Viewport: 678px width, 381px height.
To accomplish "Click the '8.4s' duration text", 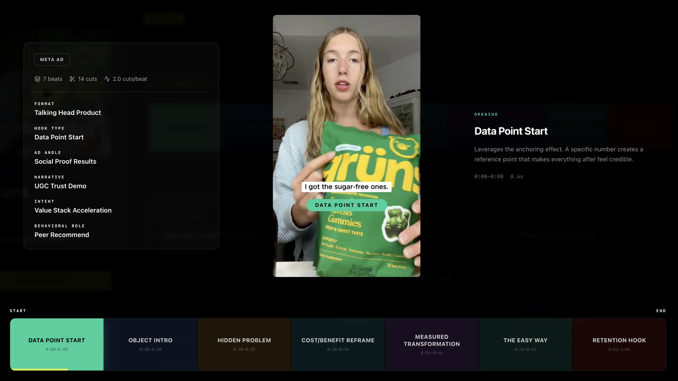I will pyautogui.click(x=517, y=177).
